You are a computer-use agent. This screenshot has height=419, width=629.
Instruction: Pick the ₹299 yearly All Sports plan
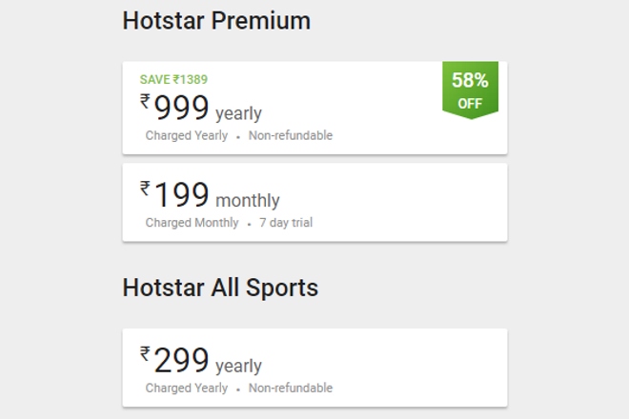coord(314,368)
